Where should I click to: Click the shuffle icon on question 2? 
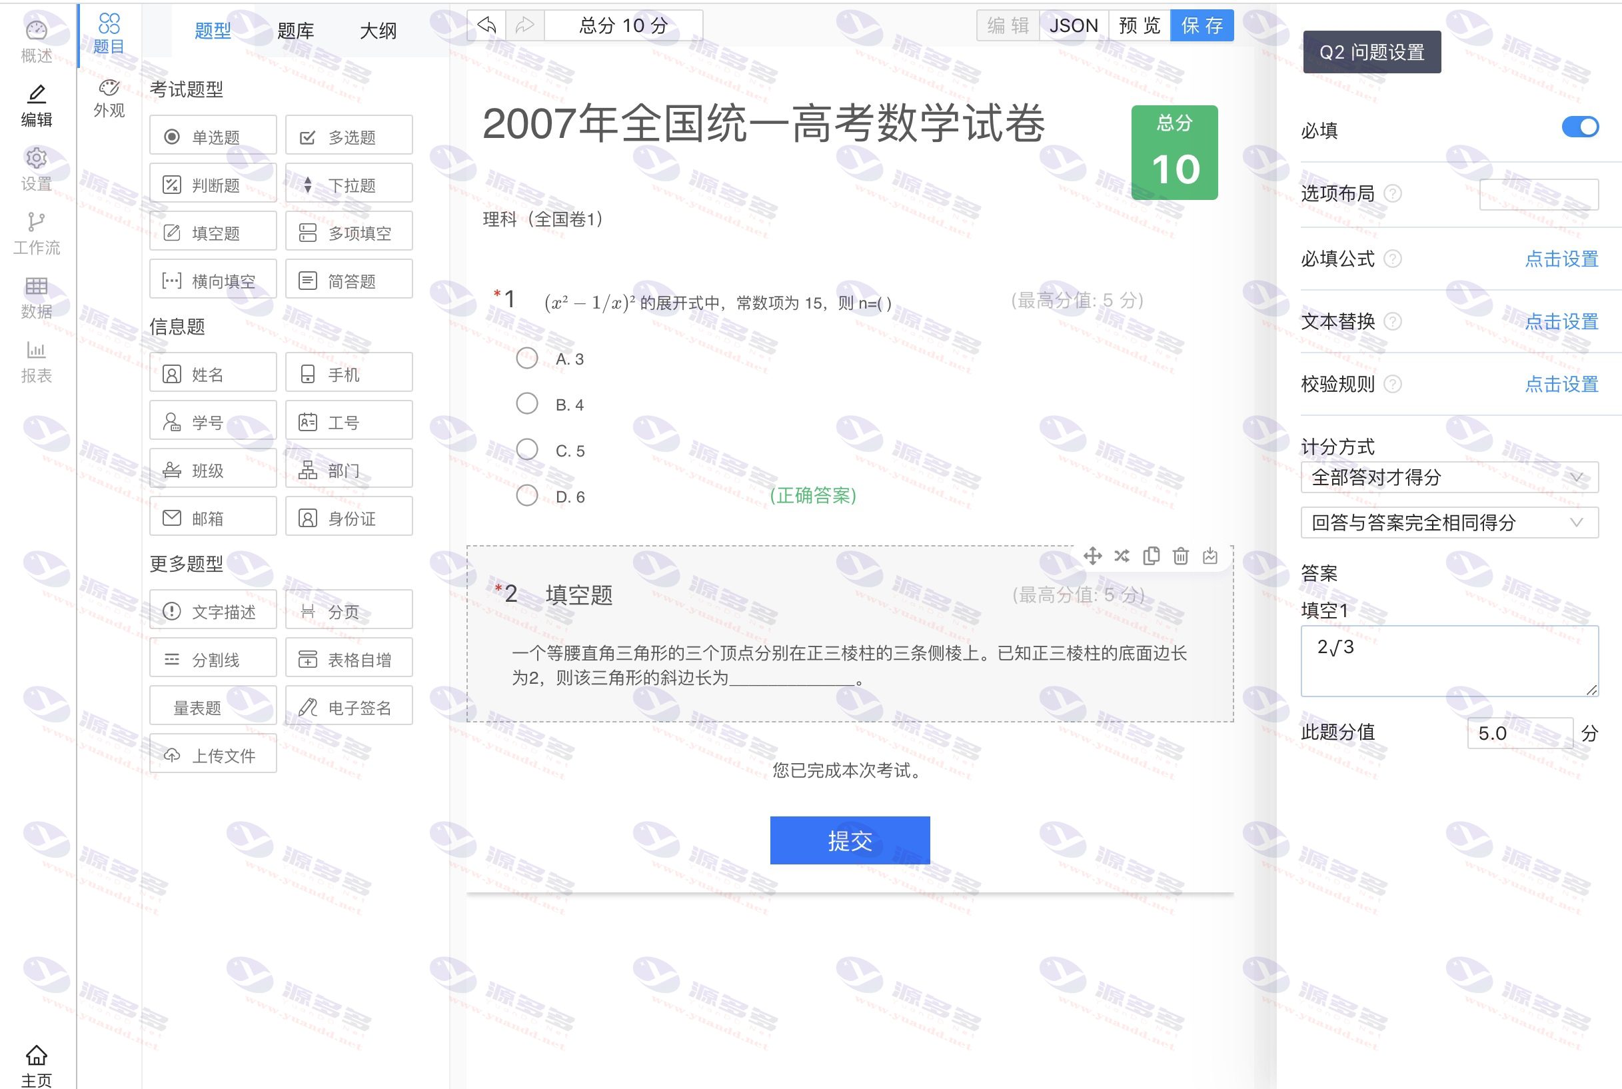(x=1122, y=556)
